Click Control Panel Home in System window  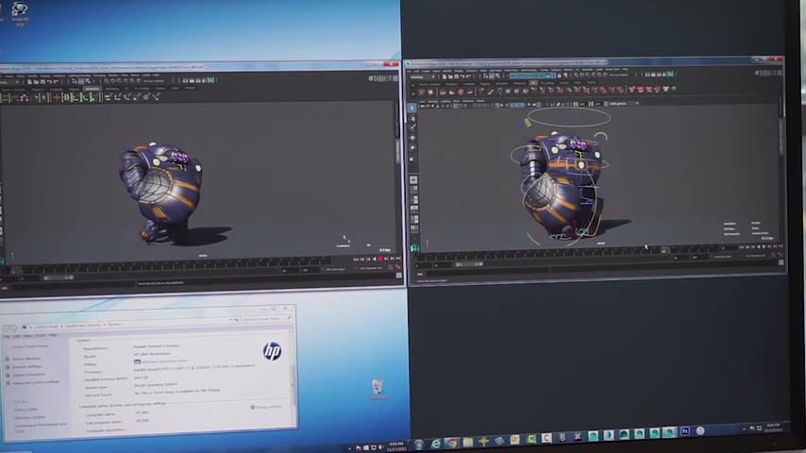point(30,346)
